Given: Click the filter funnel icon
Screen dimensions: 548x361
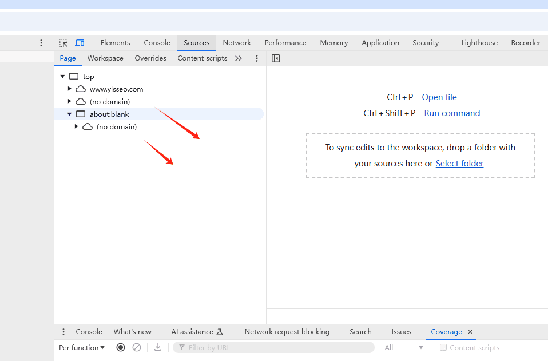Looking at the screenshot, I should [x=182, y=347].
